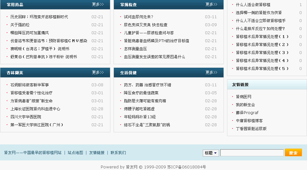The image size is (307, 170).
Task: Click the 03-09 date beside 尿色变深又变臭
Action: pyautogui.click(x=211, y=25)
